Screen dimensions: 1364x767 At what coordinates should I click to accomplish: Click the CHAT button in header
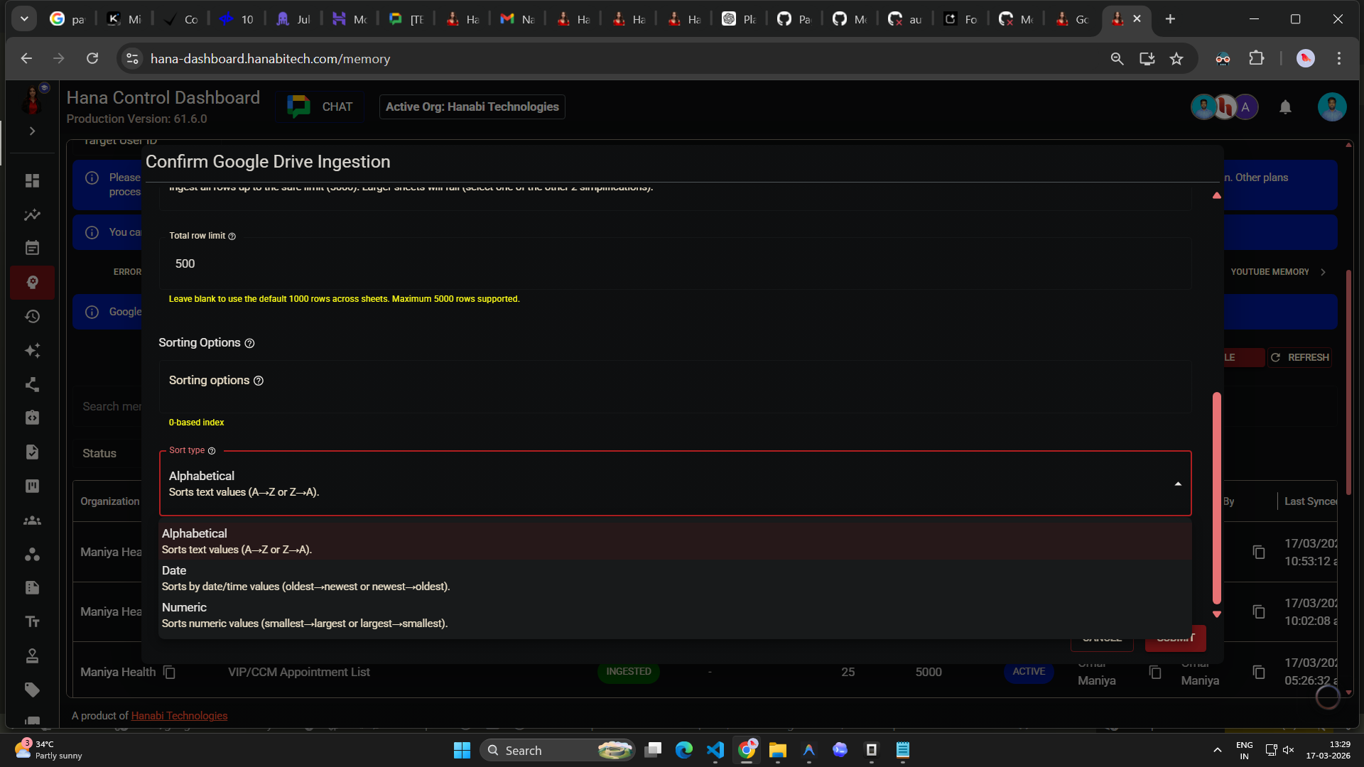click(x=321, y=107)
